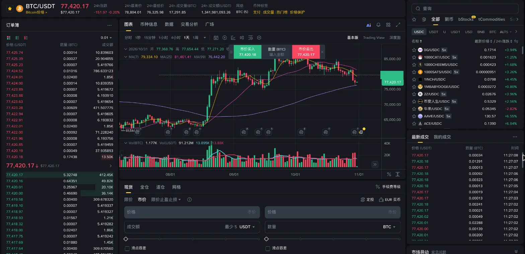Click the sell quantity slider handle
This screenshot has height=254, width=525.
tap(267, 239)
